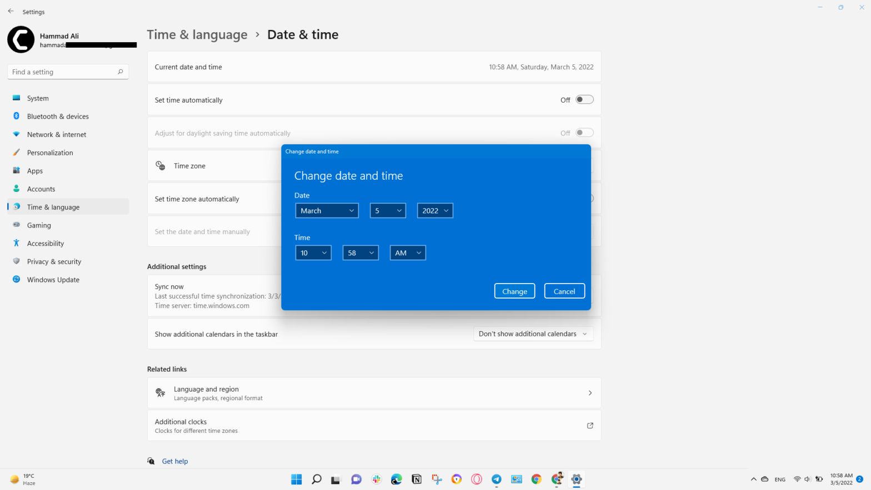Viewport: 871px width, 490px height.
Task: Open the AM/PM dropdown
Action: pyautogui.click(x=408, y=253)
